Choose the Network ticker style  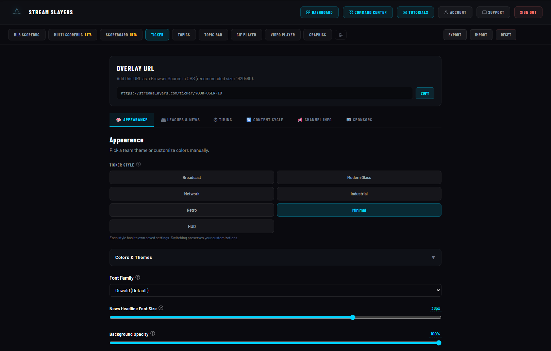click(x=192, y=194)
